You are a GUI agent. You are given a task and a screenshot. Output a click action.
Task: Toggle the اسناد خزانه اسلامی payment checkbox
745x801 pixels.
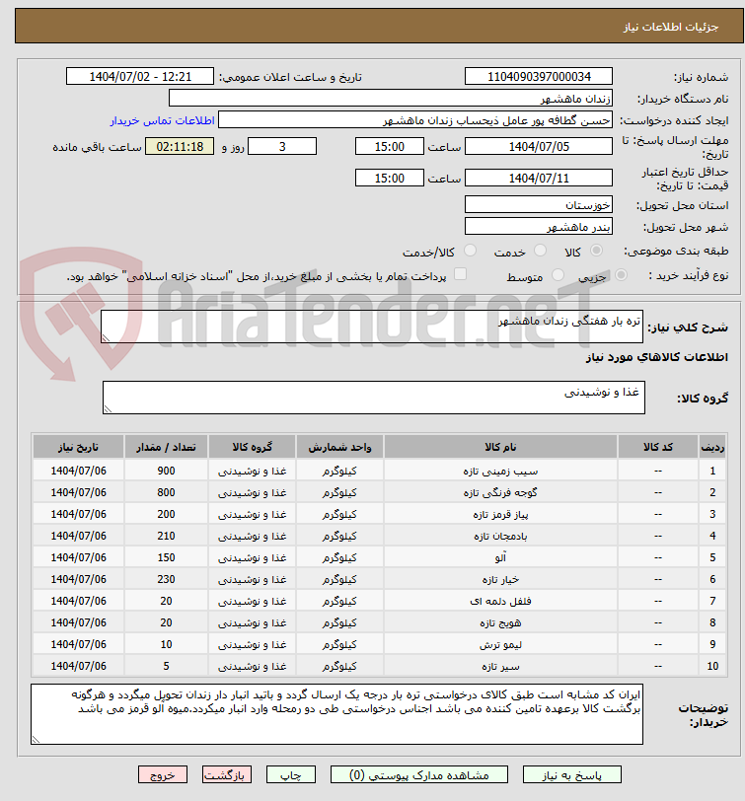(461, 274)
